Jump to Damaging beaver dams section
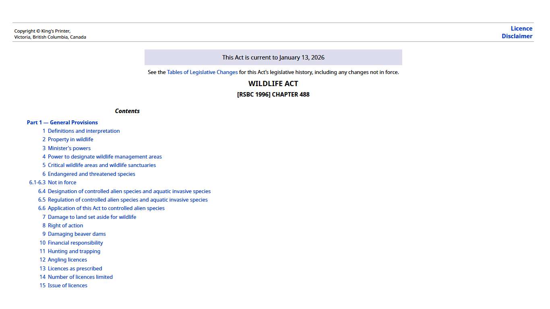 tap(77, 234)
